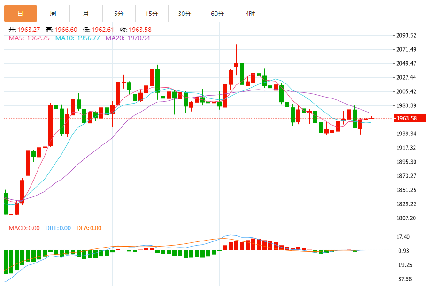Image resolution: width=430 pixels, height=286 pixels.
Task: Switch to the 月 monthly tab
Action: tap(86, 14)
